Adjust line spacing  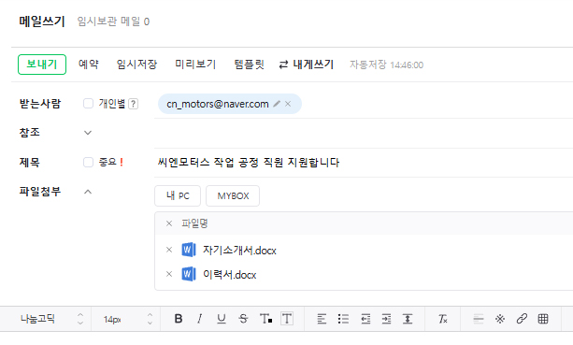pyautogui.click(x=408, y=319)
